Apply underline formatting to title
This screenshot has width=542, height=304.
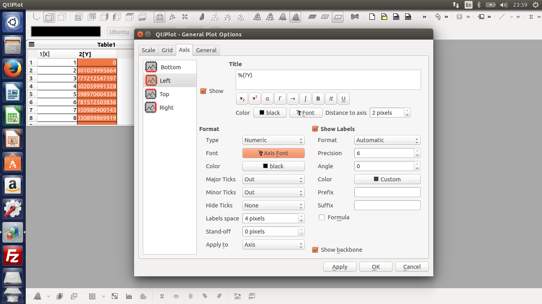click(344, 99)
